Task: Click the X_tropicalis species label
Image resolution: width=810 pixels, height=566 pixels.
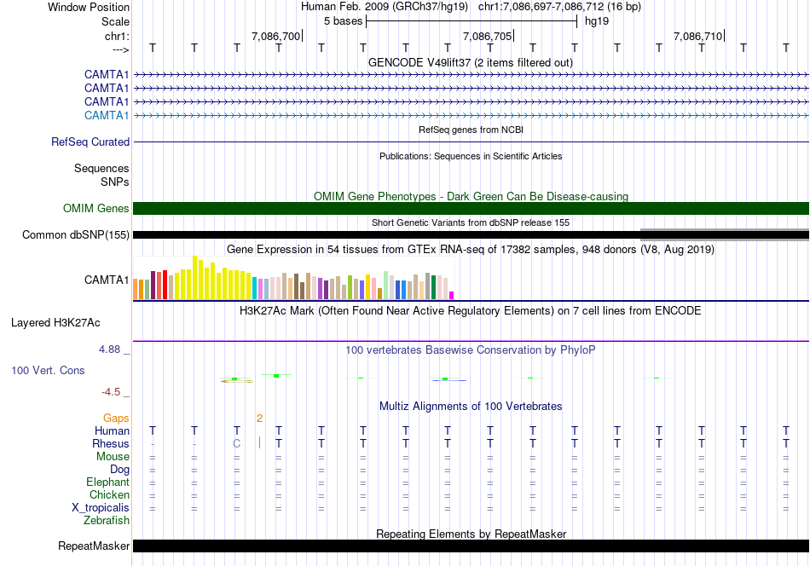Action: pyautogui.click(x=101, y=507)
